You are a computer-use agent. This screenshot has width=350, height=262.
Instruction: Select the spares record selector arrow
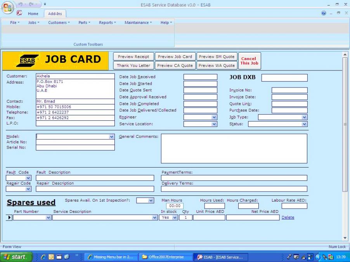tap(9, 217)
